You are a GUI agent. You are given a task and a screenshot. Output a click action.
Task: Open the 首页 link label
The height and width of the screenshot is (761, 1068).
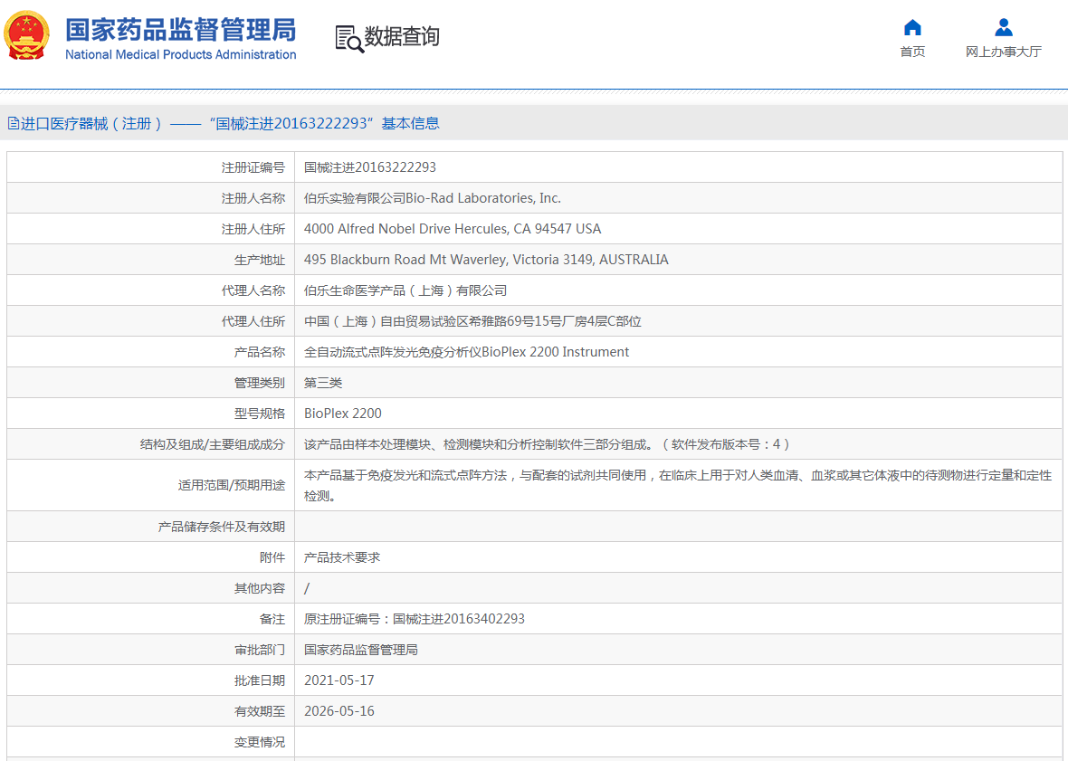pyautogui.click(x=912, y=52)
